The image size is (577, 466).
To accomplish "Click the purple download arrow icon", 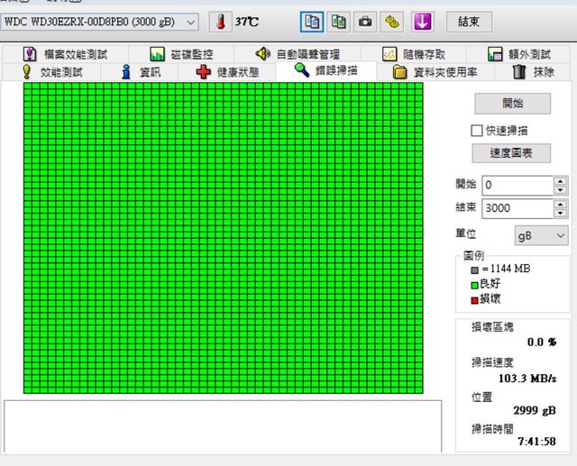I will [423, 21].
